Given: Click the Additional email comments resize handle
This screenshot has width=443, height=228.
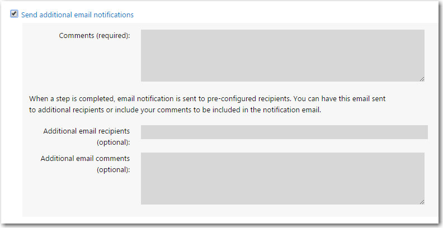Looking at the screenshot, I should [422, 202].
